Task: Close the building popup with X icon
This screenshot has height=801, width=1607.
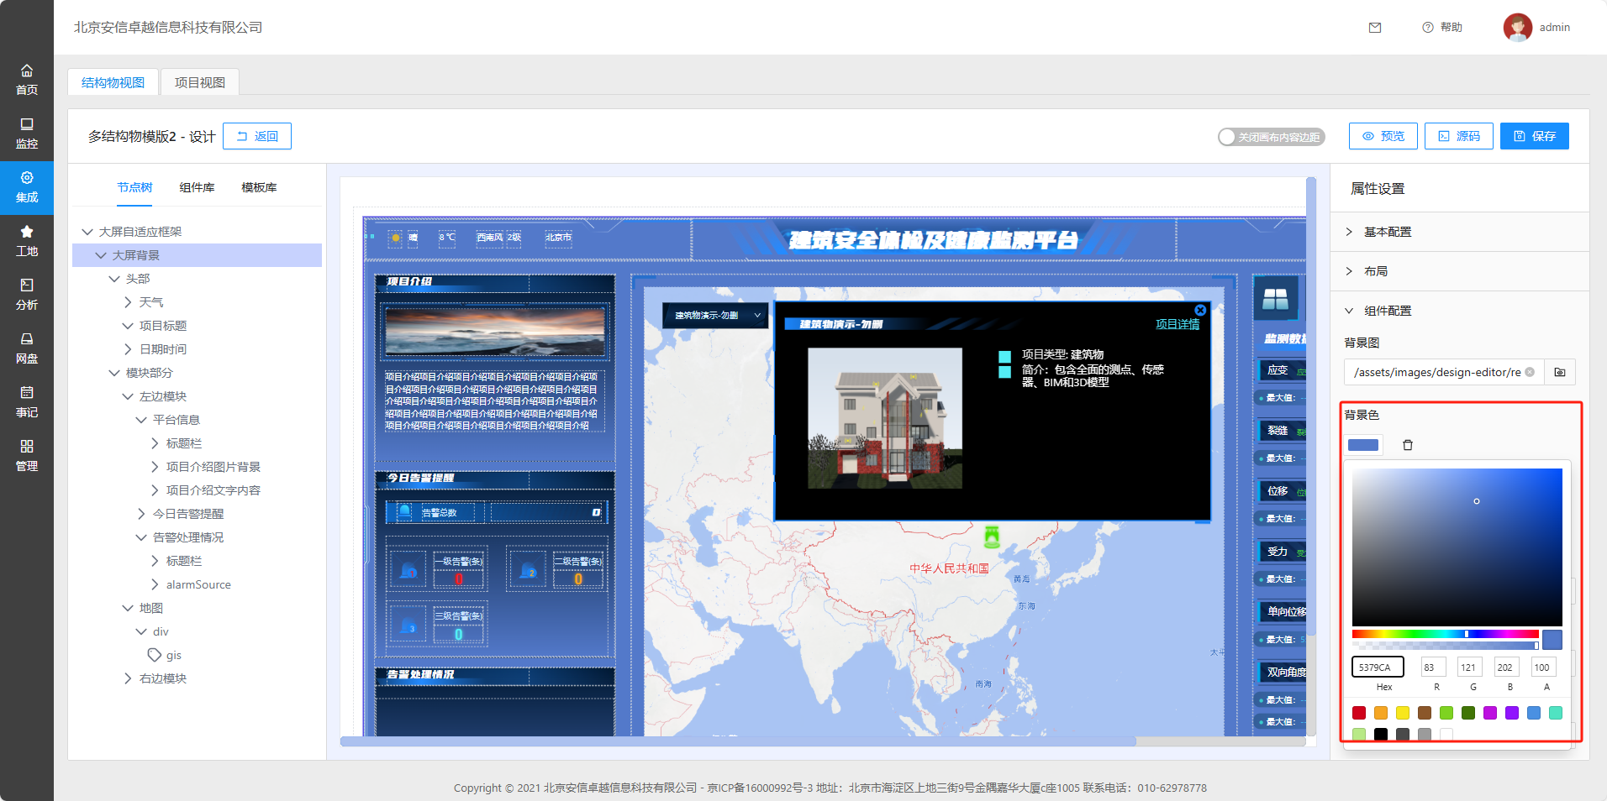Action: pyautogui.click(x=1200, y=311)
